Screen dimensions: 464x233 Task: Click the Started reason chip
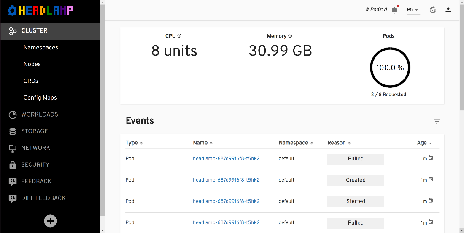[356, 202]
